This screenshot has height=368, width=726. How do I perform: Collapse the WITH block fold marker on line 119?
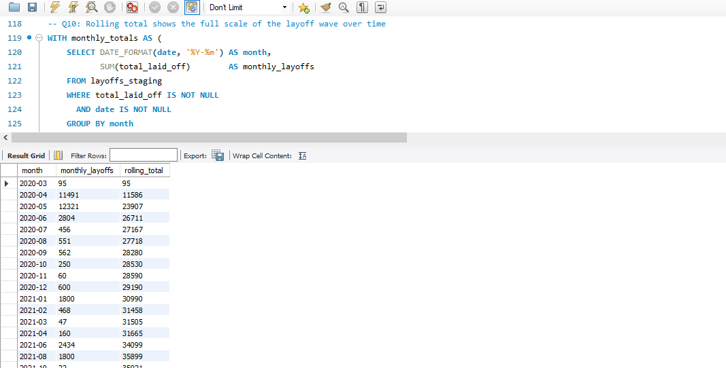point(39,38)
